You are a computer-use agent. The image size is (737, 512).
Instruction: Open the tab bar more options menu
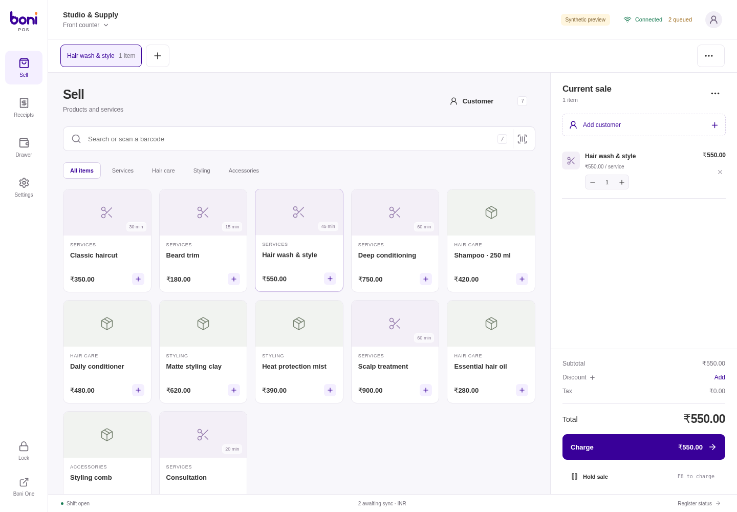(710, 56)
